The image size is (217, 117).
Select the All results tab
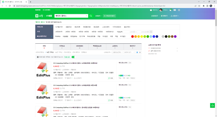pos(44,47)
